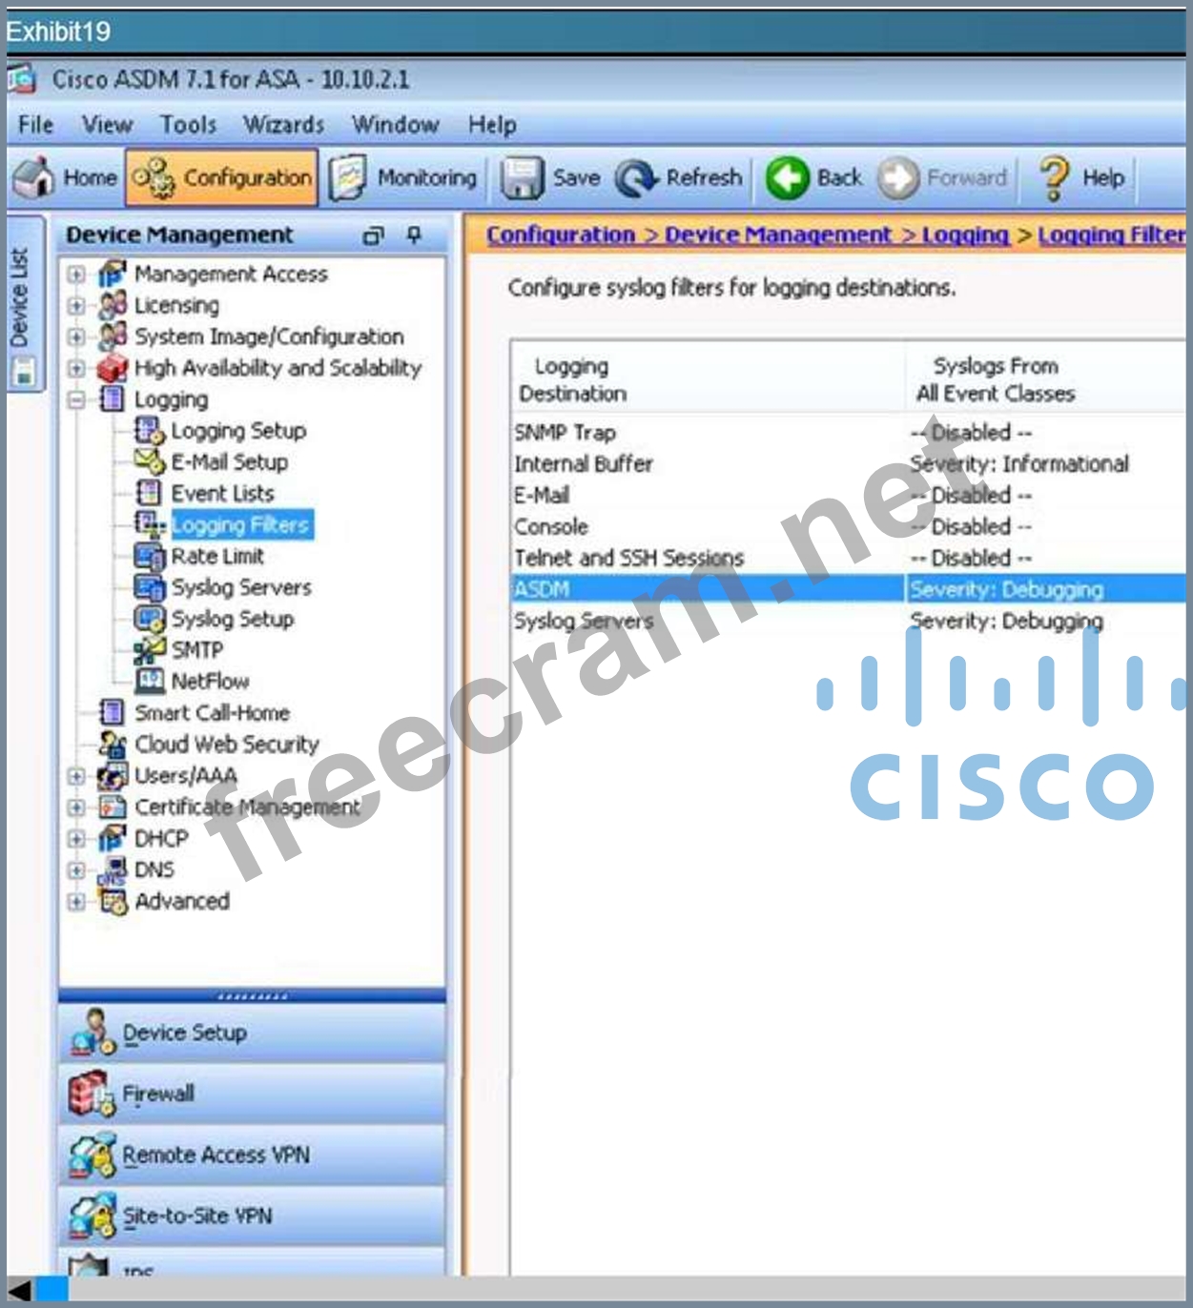Select the Internal Buffer logging destination row
The height and width of the screenshot is (1308, 1193).
click(584, 464)
